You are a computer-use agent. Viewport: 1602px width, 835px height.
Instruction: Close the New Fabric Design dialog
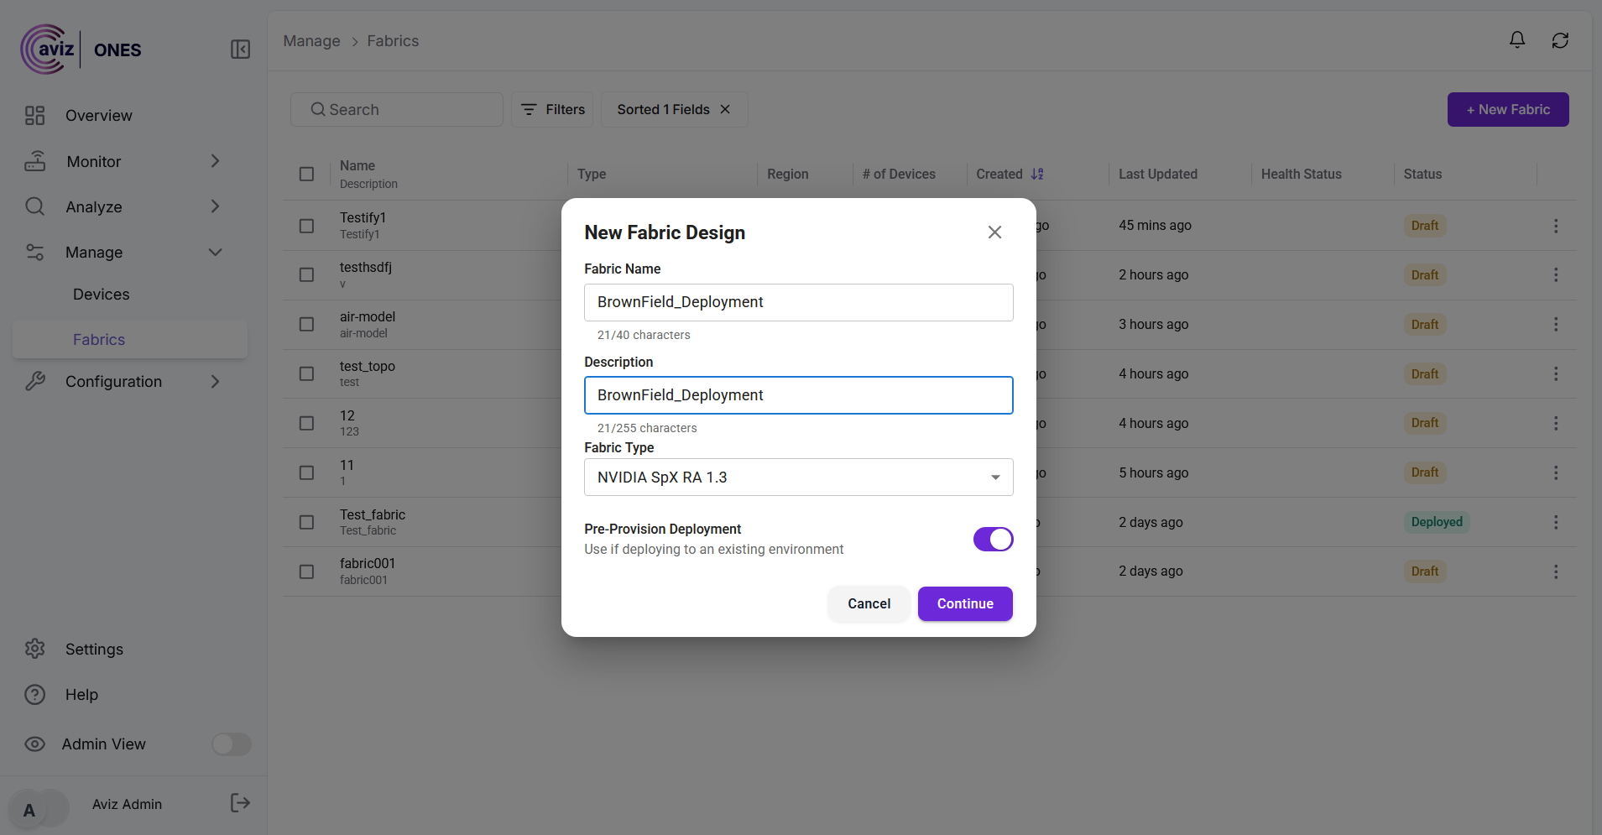click(994, 232)
